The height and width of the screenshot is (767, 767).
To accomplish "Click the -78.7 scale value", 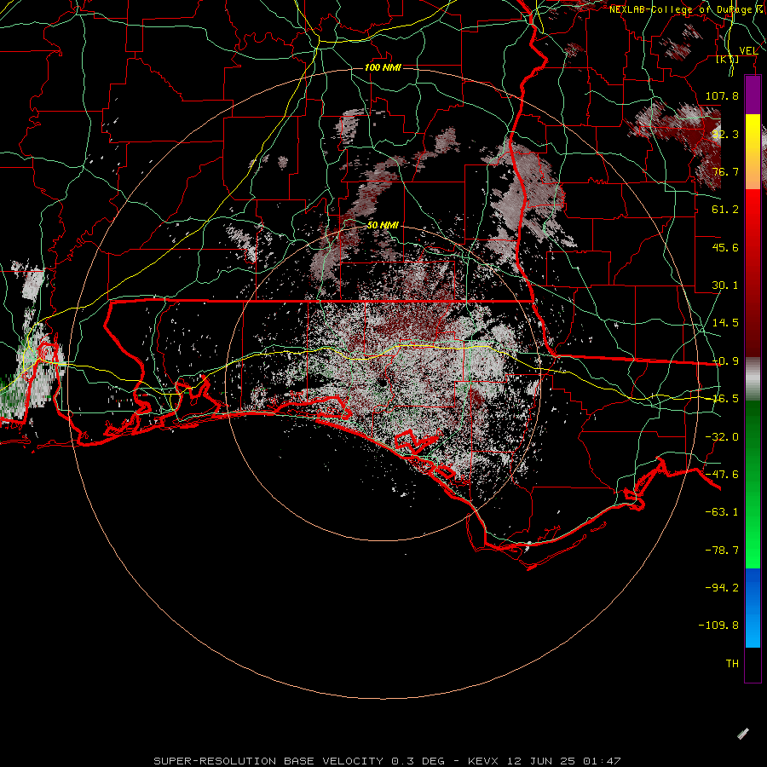I will [x=722, y=551].
